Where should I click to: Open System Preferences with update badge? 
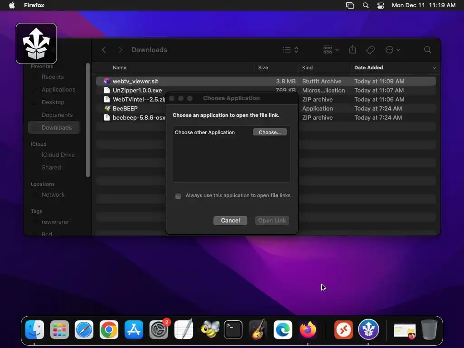(159, 329)
